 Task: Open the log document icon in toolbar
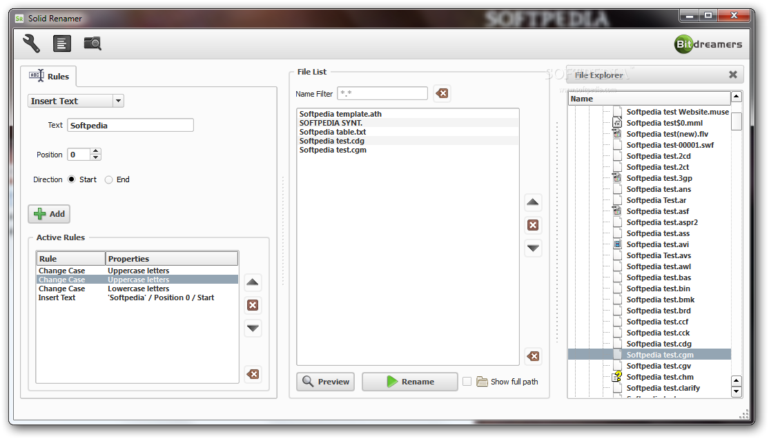tap(62, 43)
